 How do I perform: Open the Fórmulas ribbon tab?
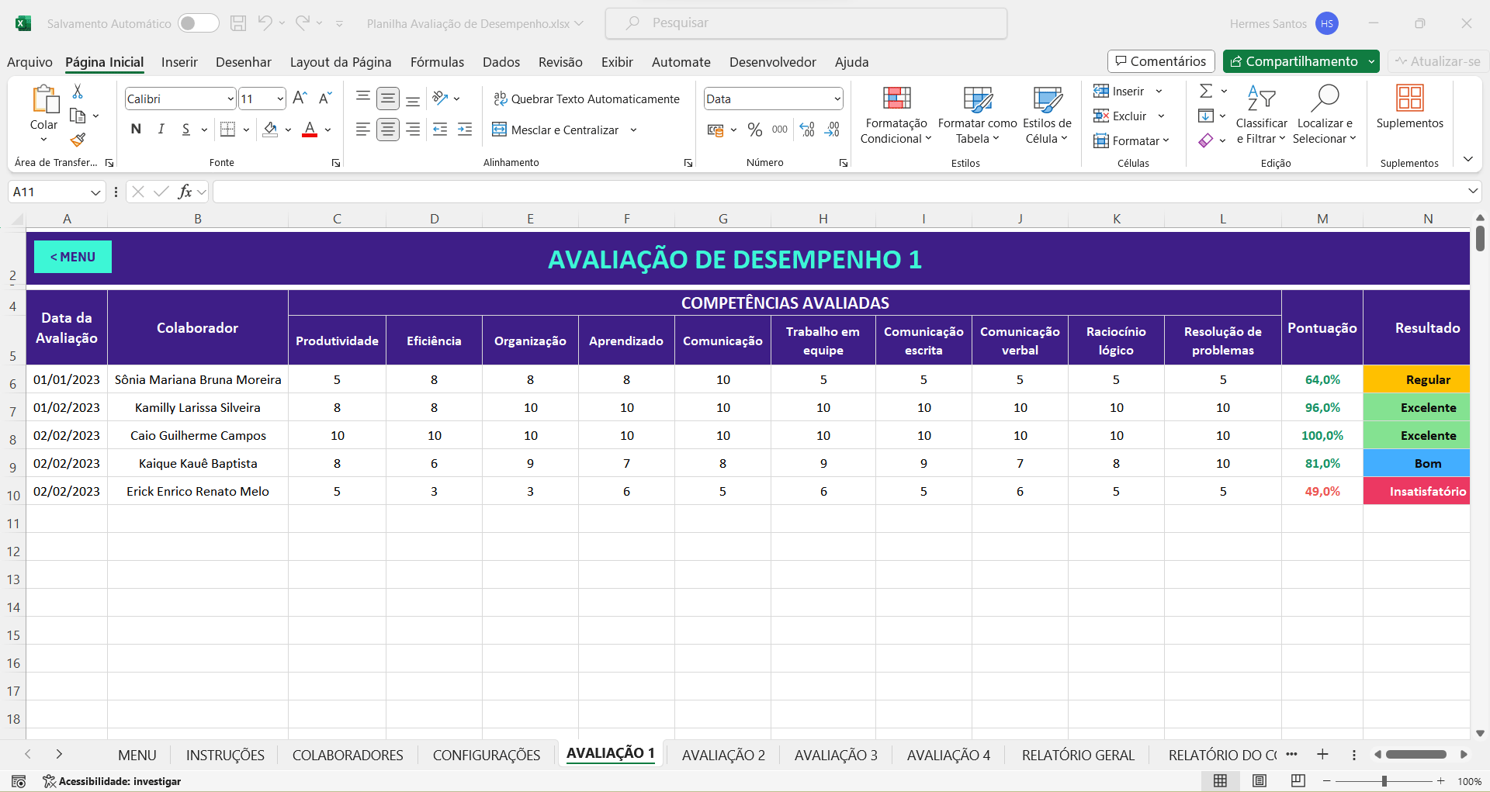point(437,62)
